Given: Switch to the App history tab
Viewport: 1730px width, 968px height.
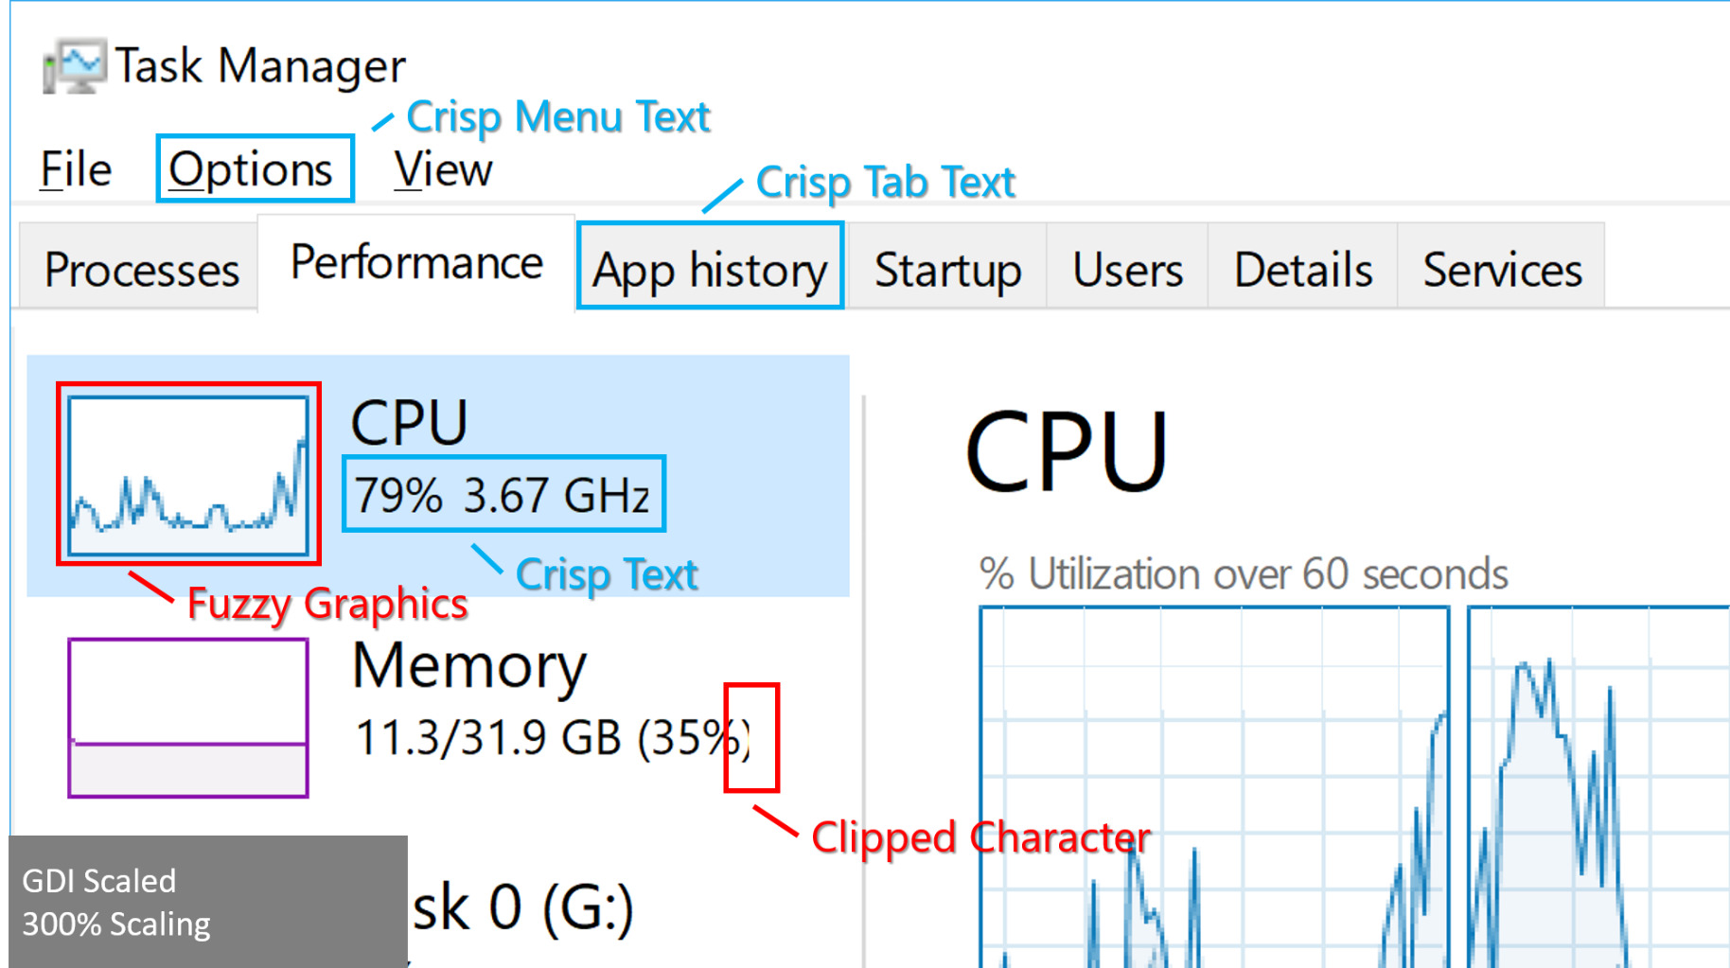Looking at the screenshot, I should (x=710, y=267).
